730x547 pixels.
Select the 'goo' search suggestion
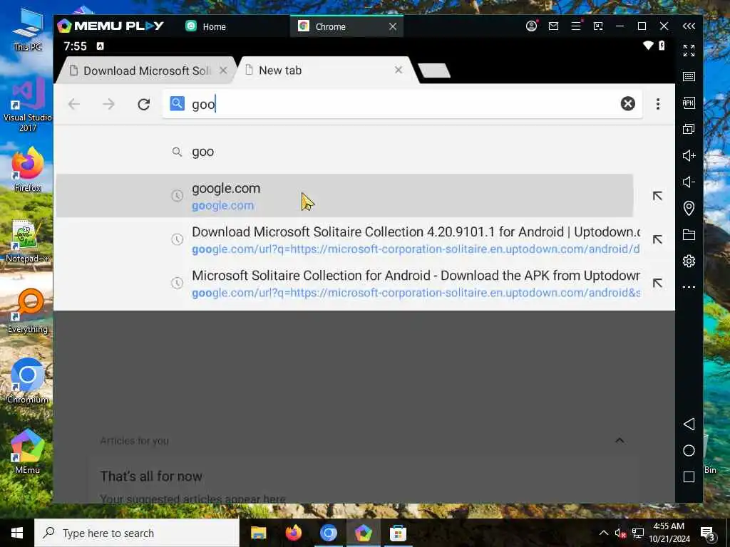point(344,152)
